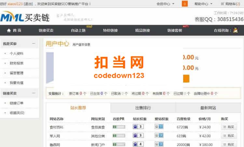The width and height of the screenshot is (244, 147).
Task: Collapse the 我是买家 sidebar section
Action: [x=34, y=43]
